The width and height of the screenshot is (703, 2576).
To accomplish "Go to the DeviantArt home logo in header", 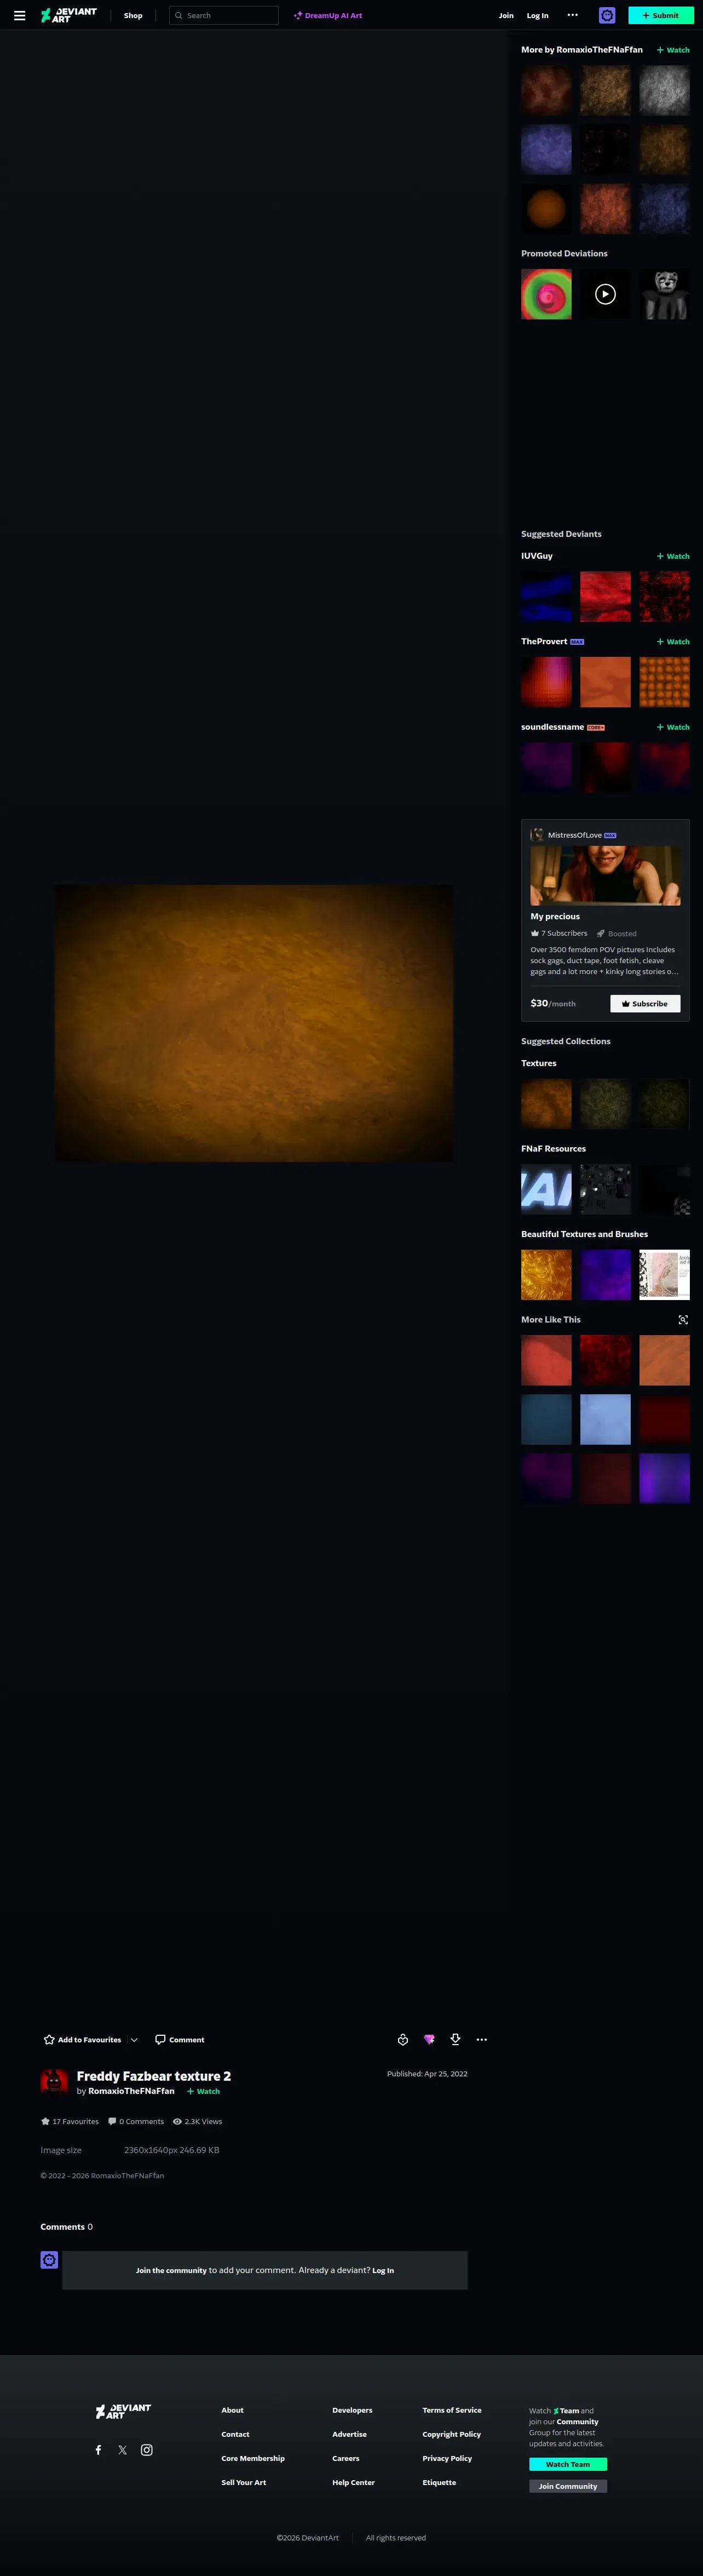I will point(69,15).
